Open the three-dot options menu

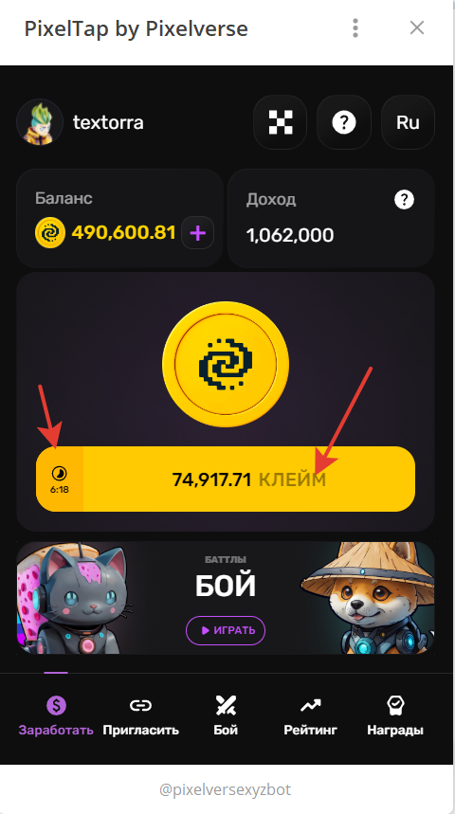355,28
